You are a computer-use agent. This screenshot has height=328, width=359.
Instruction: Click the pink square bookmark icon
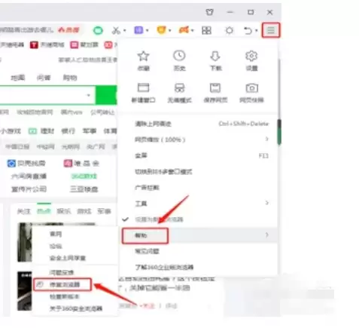click(74, 45)
